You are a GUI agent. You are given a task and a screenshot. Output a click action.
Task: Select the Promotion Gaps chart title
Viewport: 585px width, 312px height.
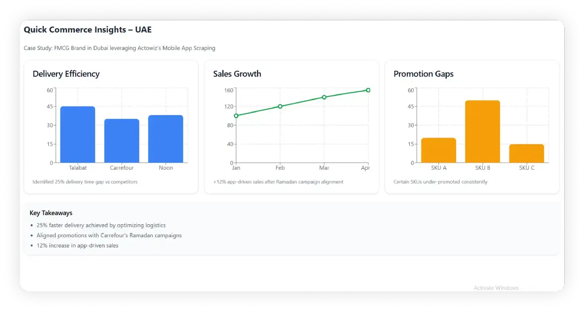(x=423, y=74)
